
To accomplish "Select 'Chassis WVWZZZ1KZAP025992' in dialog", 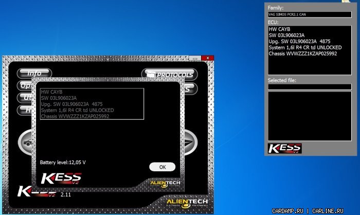I will click(75, 116).
